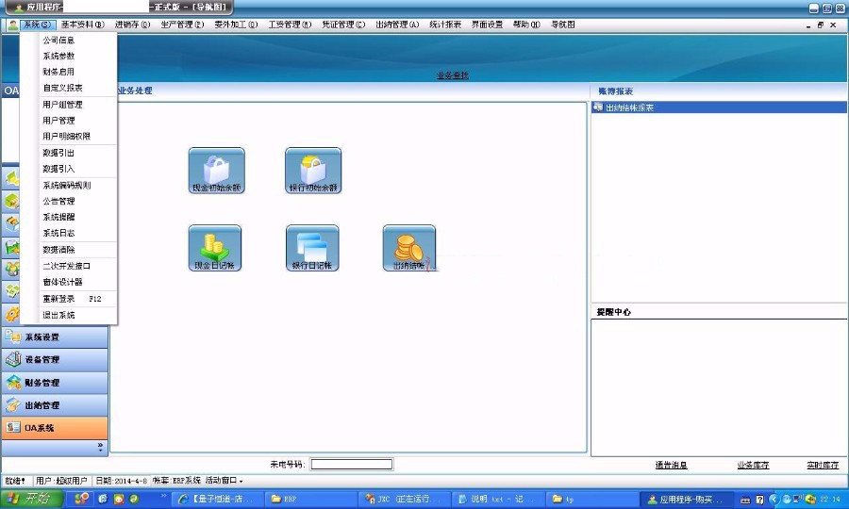Click the 出纳管理 sidebar icon
The height and width of the screenshot is (509, 849).
[x=12, y=405]
